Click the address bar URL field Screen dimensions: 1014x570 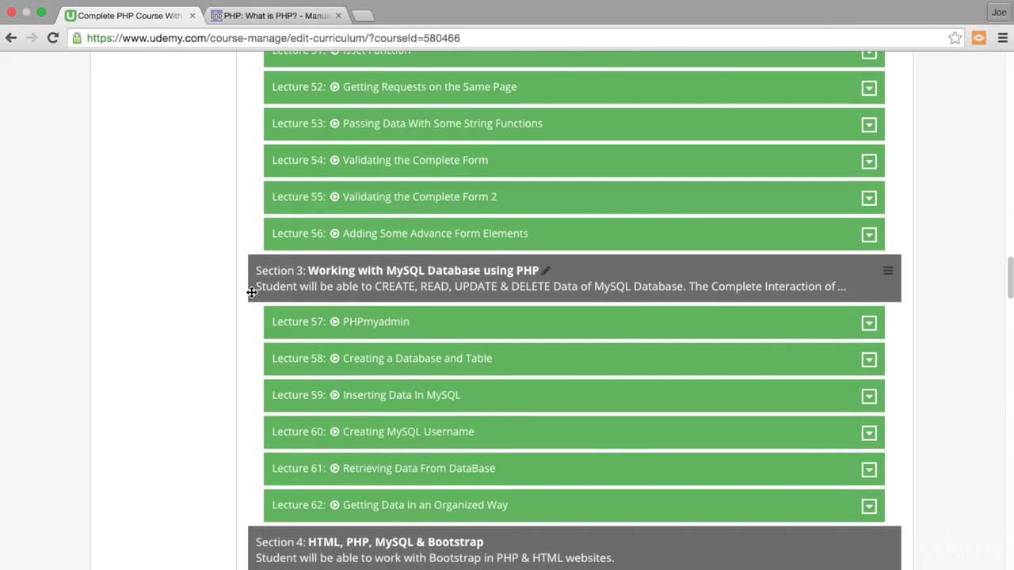coord(507,38)
